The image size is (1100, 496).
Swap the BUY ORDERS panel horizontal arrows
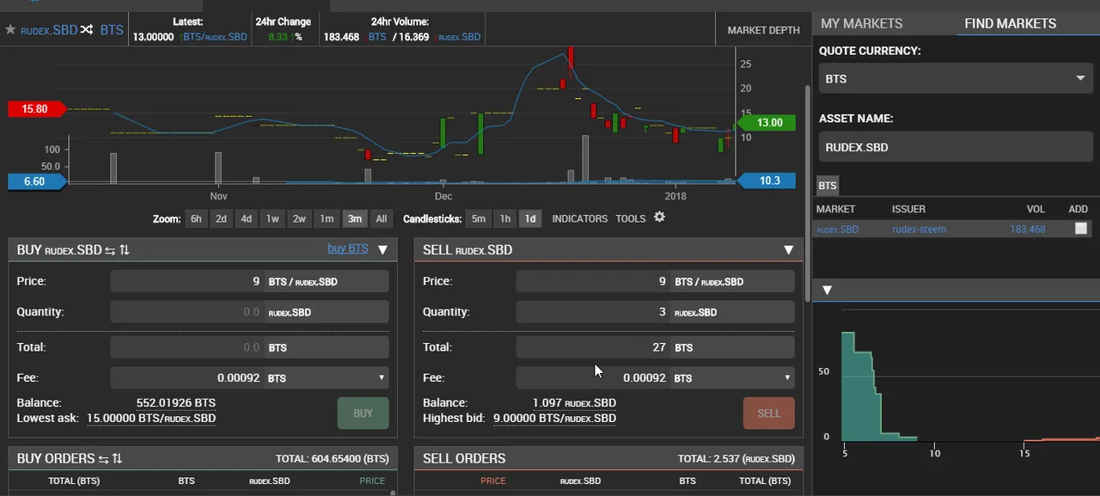click(103, 459)
